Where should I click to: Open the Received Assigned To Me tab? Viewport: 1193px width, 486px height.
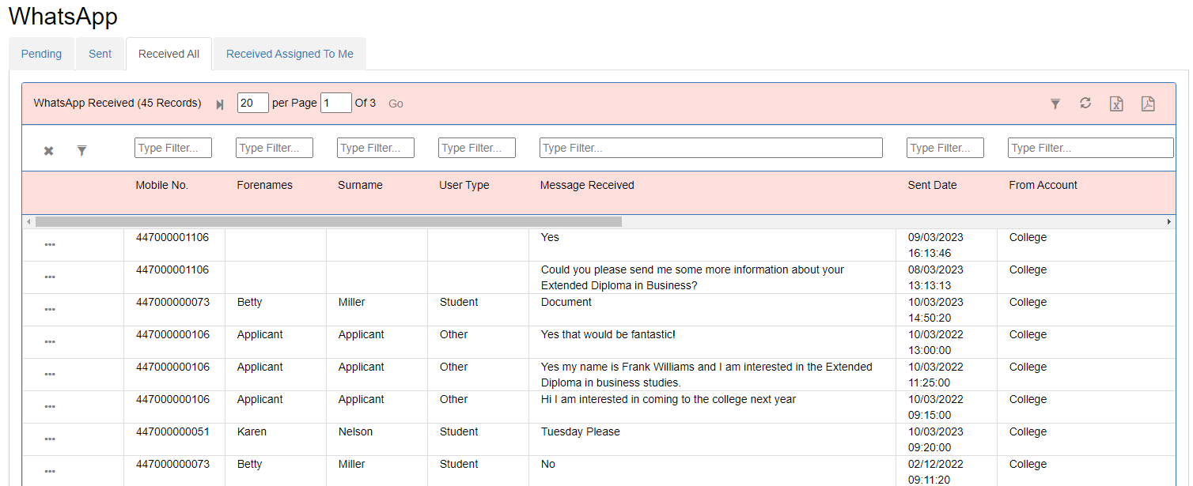click(290, 54)
